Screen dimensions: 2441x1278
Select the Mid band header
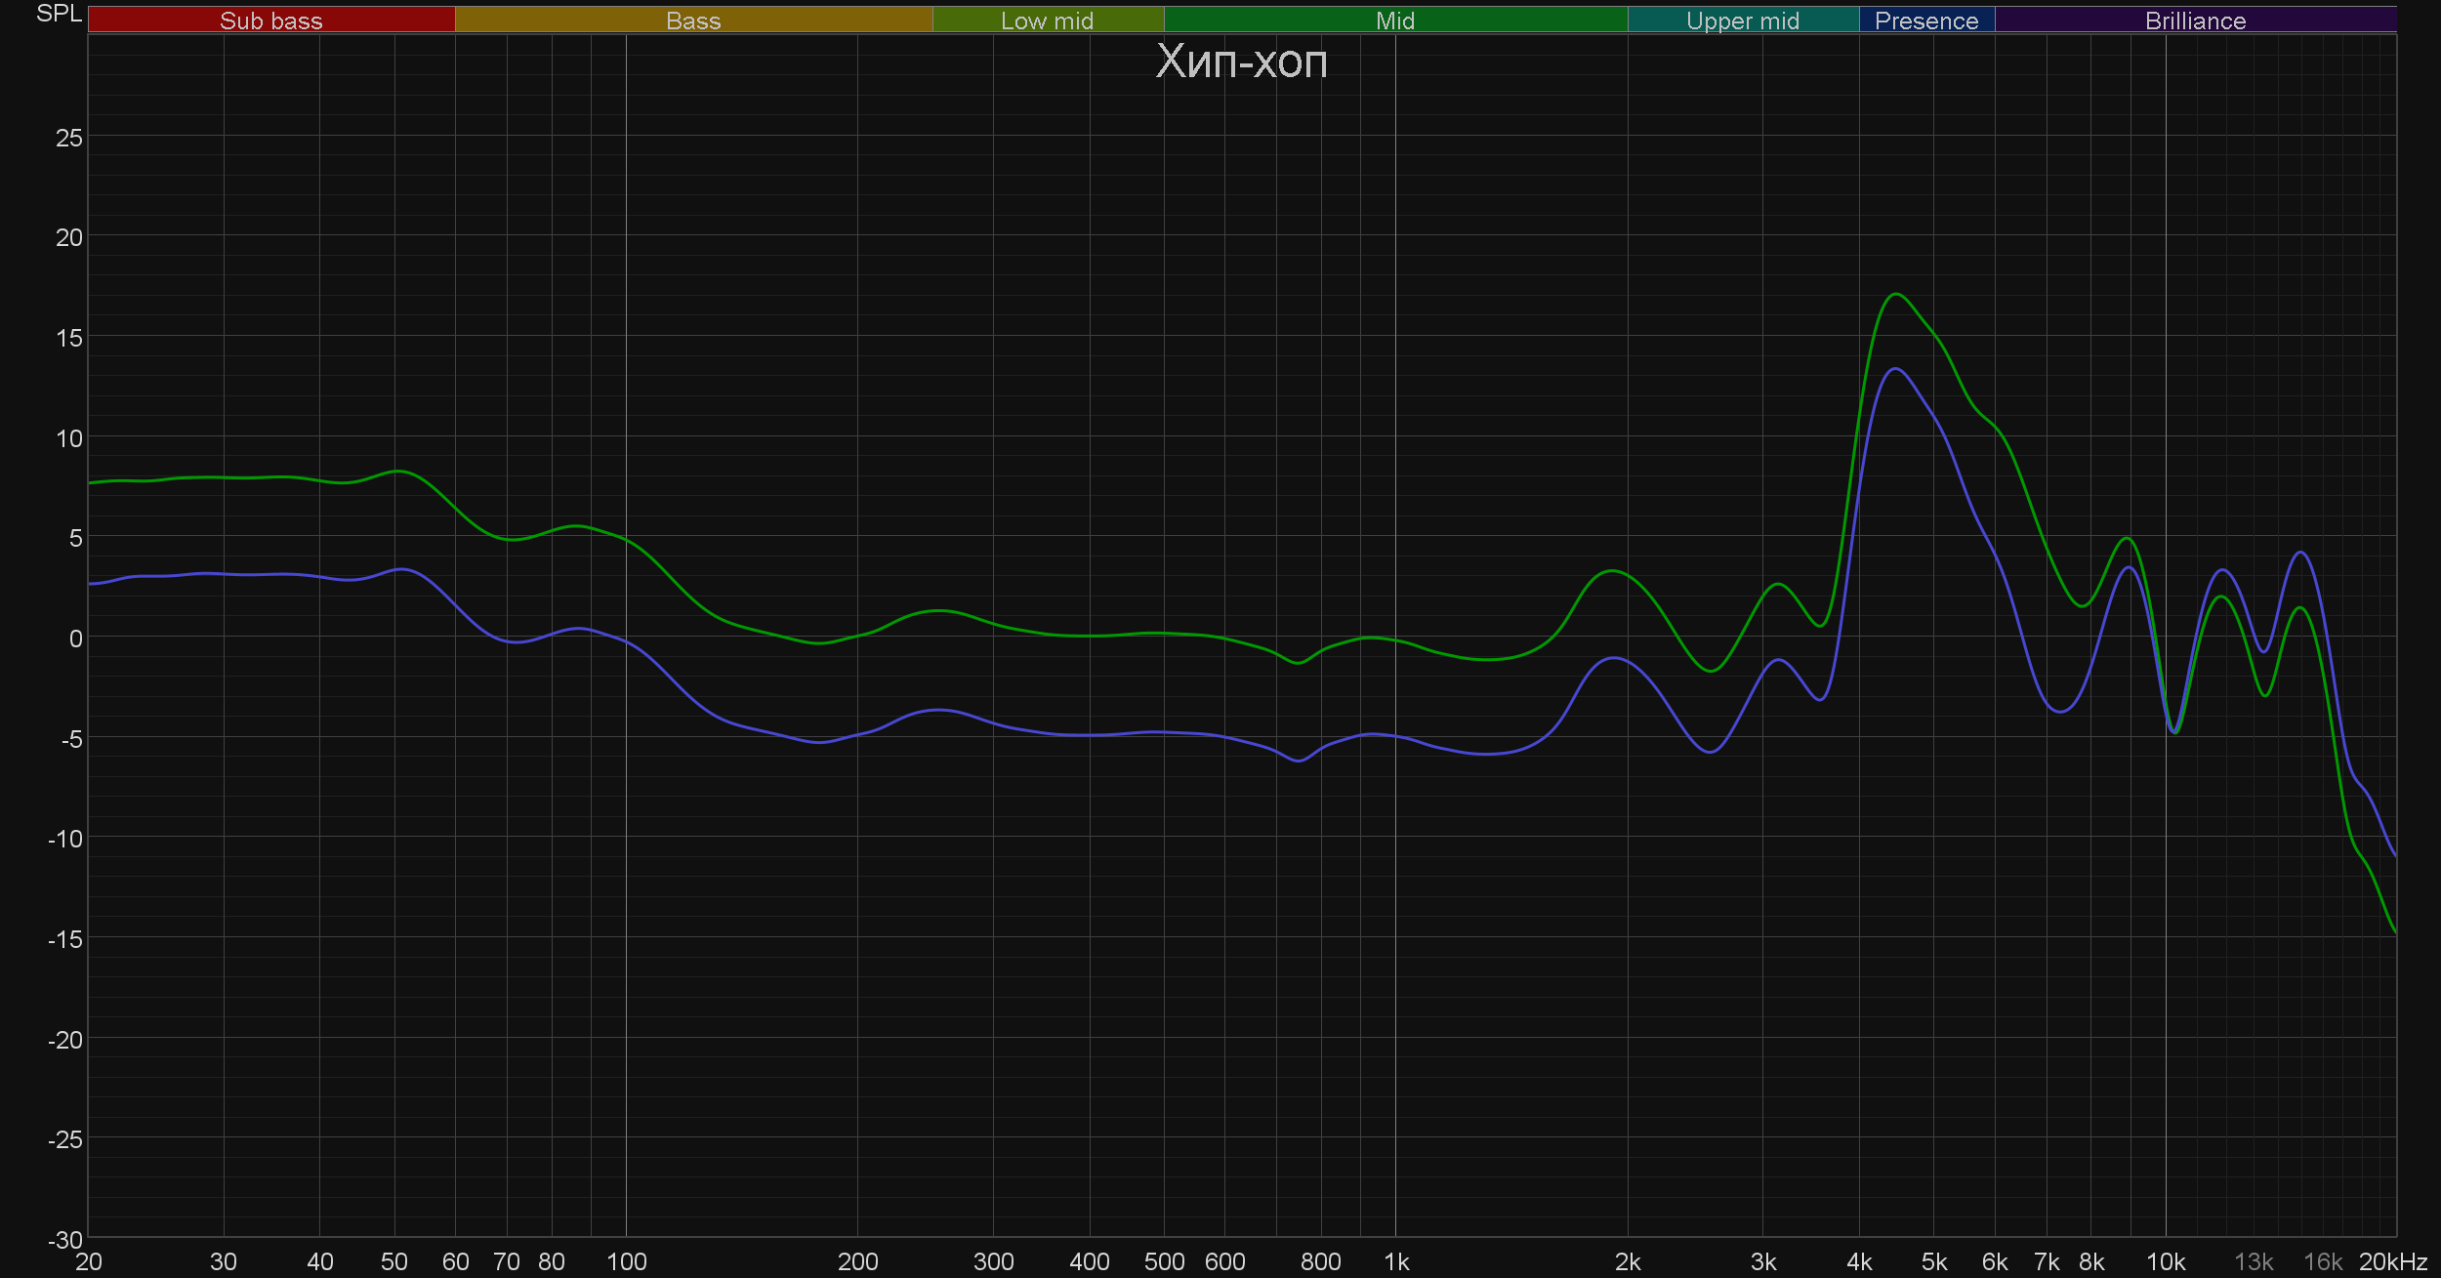point(1394,21)
